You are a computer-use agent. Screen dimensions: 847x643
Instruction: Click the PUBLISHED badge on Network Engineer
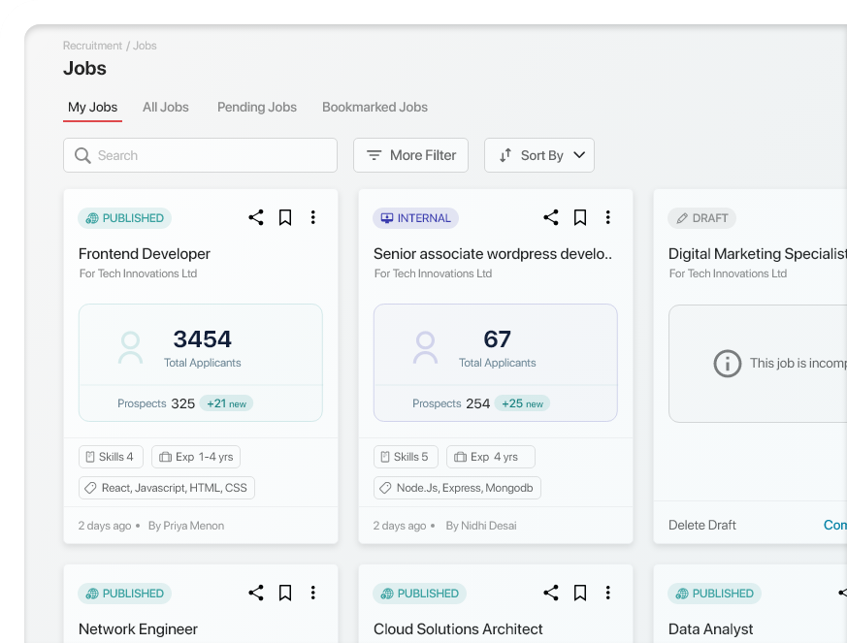pos(125,594)
